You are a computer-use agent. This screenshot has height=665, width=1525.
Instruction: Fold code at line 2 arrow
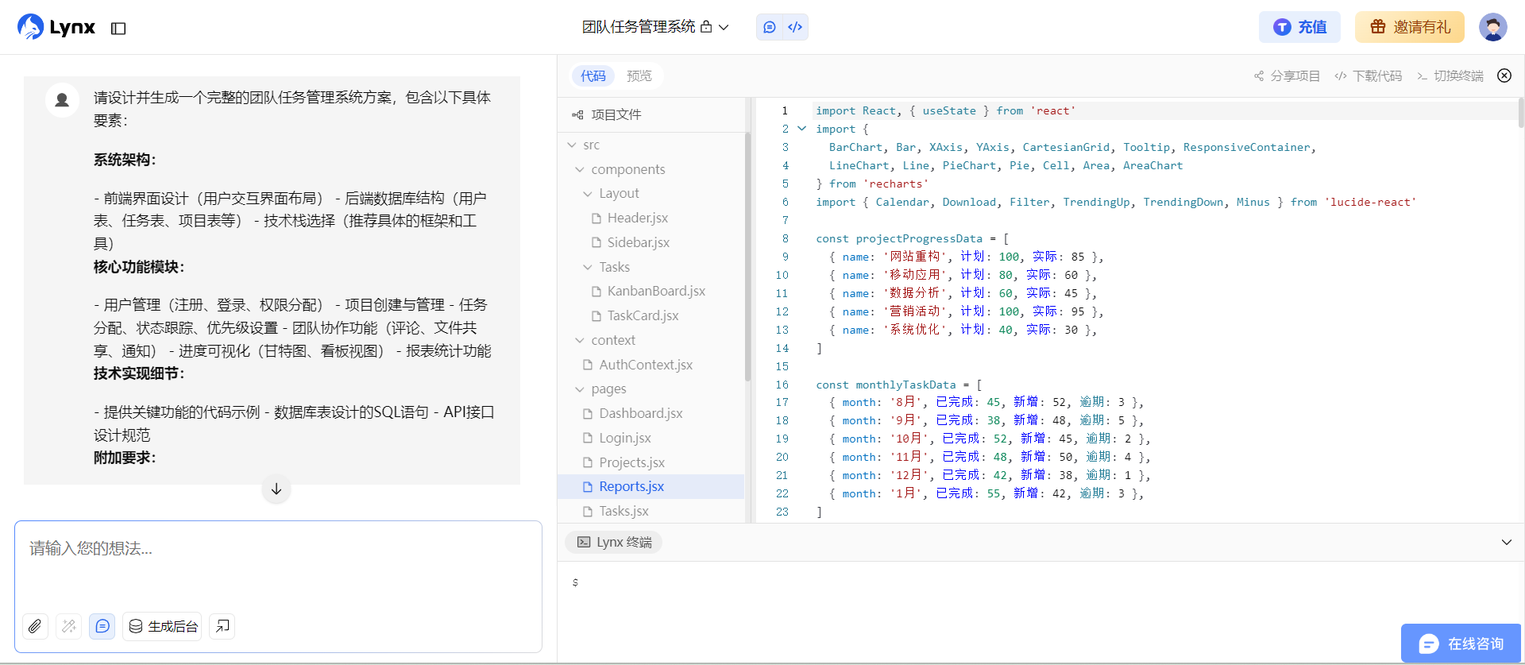pyautogui.click(x=801, y=129)
